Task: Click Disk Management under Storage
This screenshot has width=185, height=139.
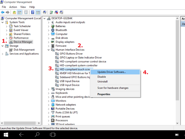Action: click(24, 50)
